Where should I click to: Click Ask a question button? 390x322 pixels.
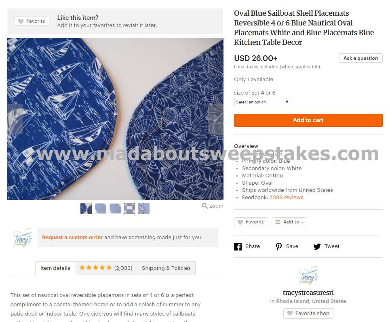(x=360, y=58)
